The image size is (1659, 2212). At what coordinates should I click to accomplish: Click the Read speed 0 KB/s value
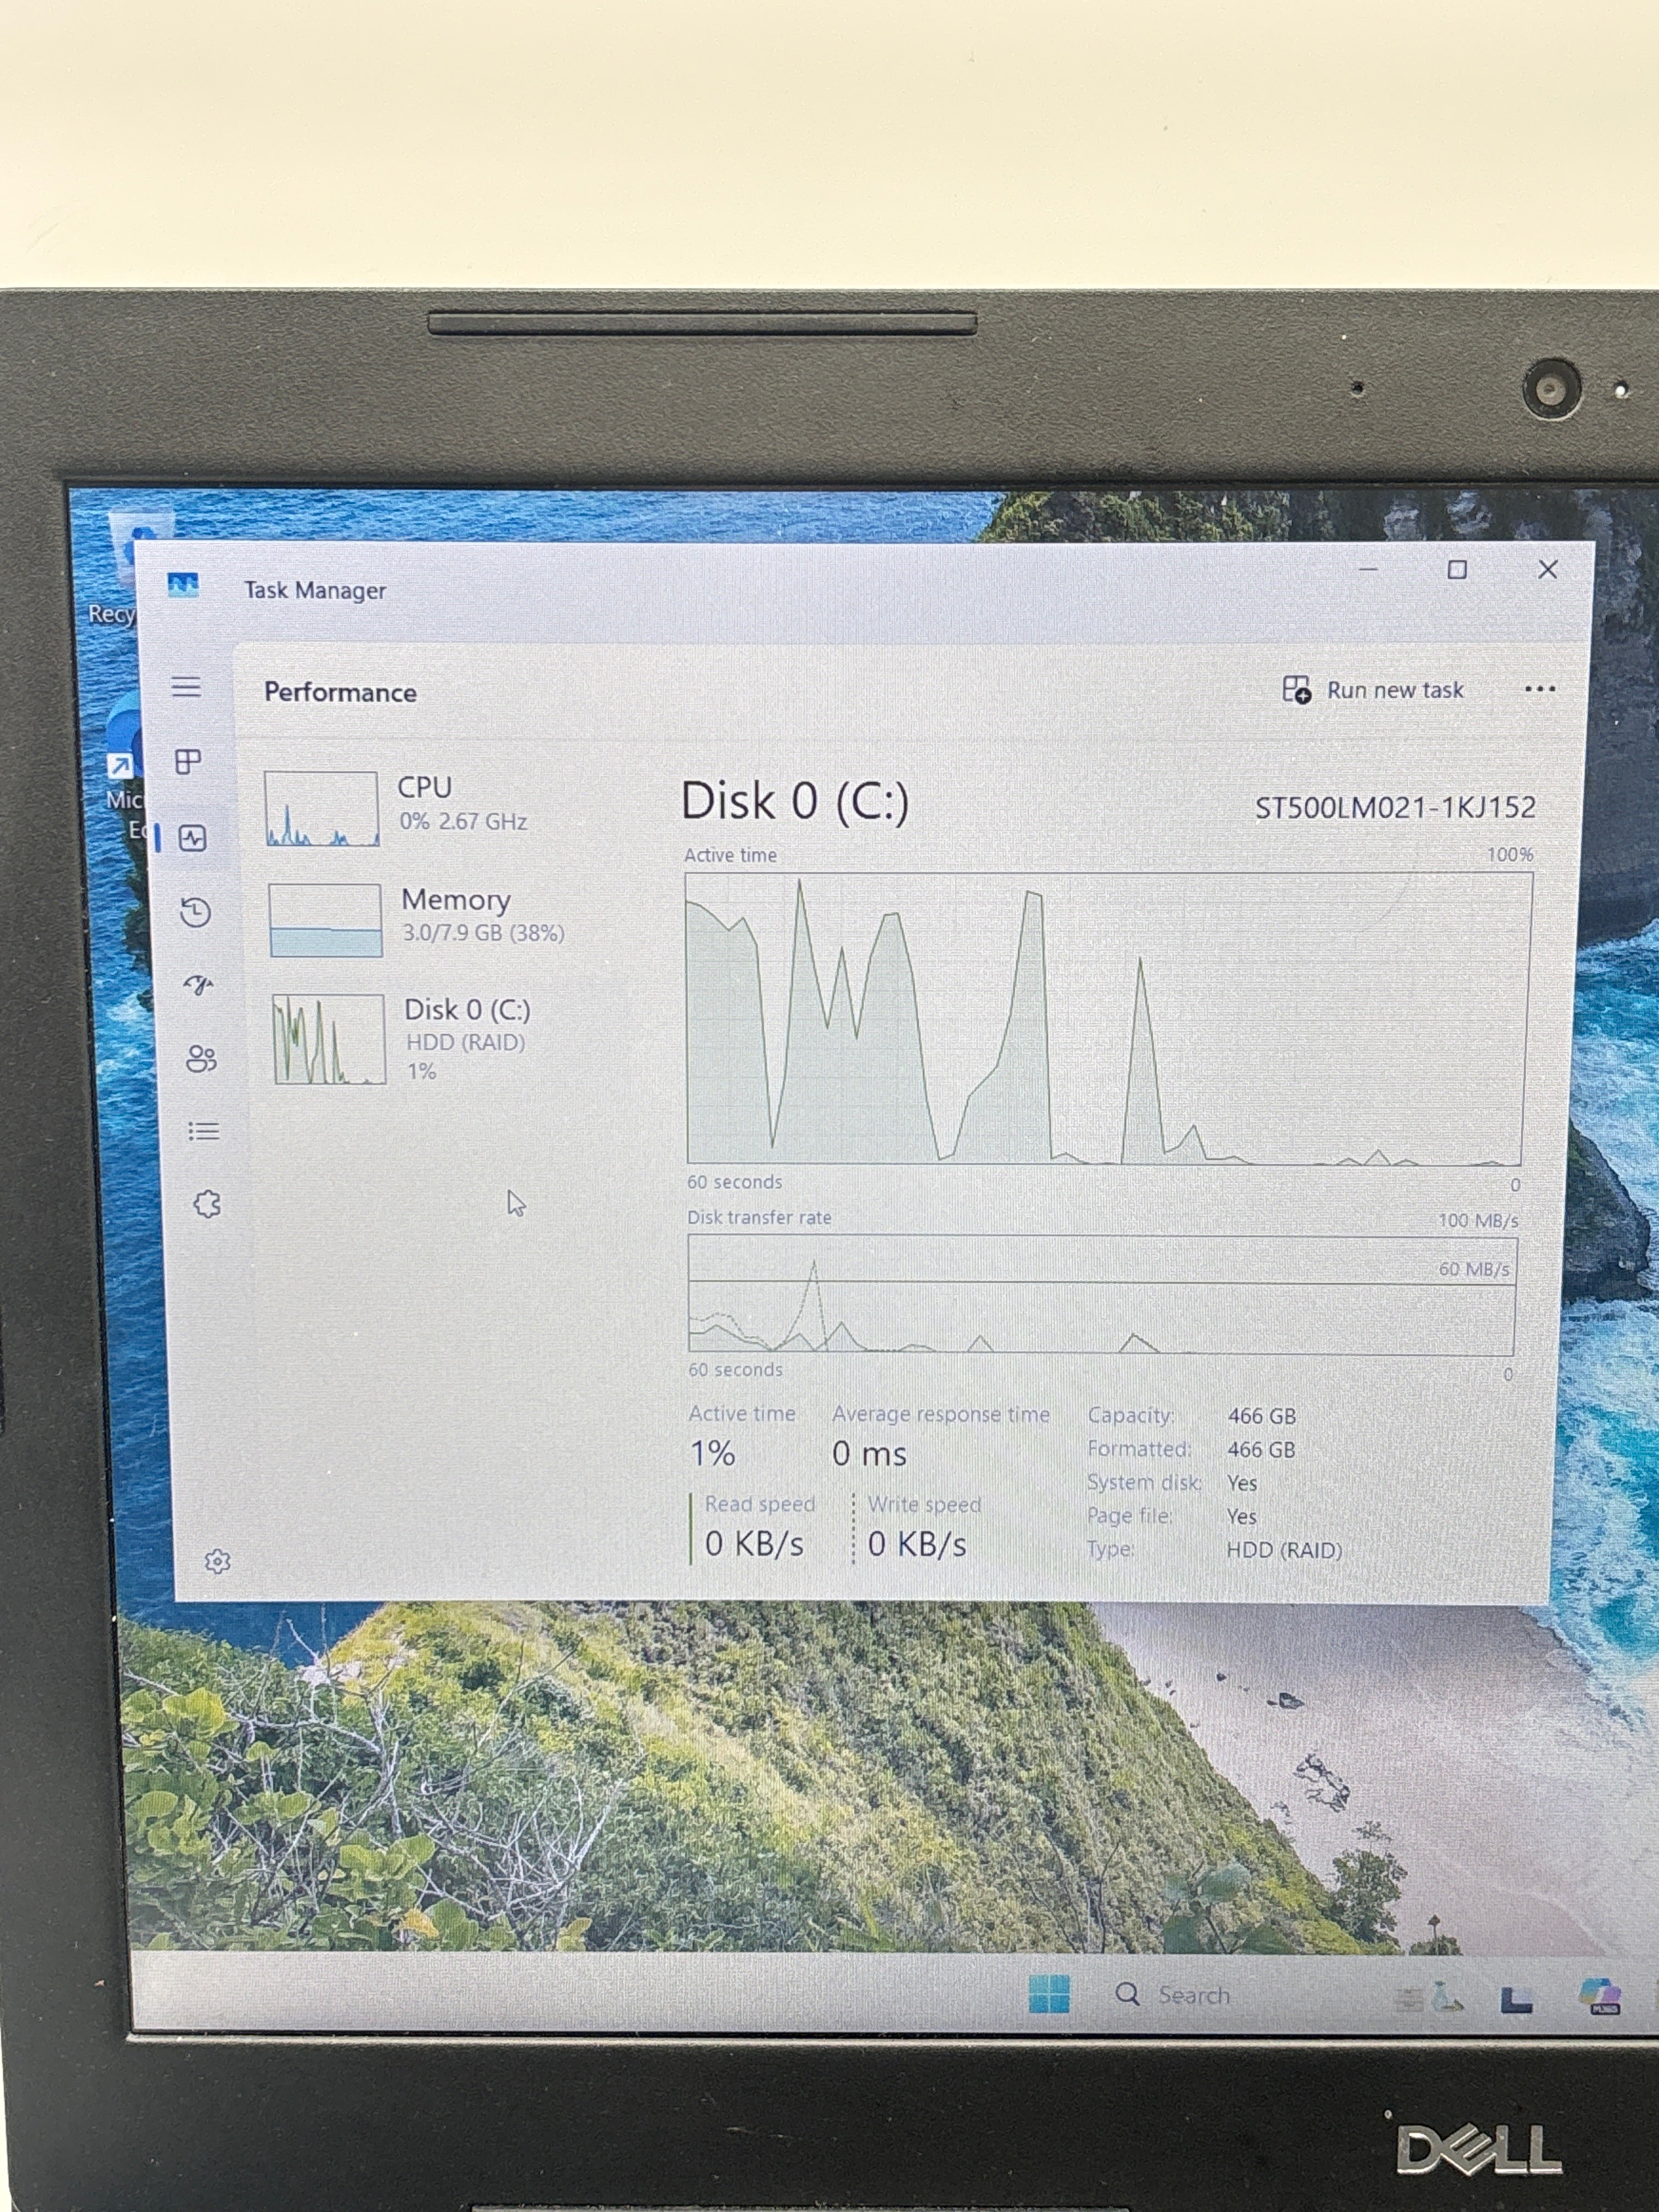click(x=754, y=1544)
